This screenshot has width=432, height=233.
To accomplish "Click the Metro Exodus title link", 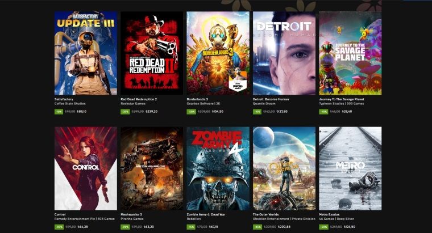I will click(329, 214).
